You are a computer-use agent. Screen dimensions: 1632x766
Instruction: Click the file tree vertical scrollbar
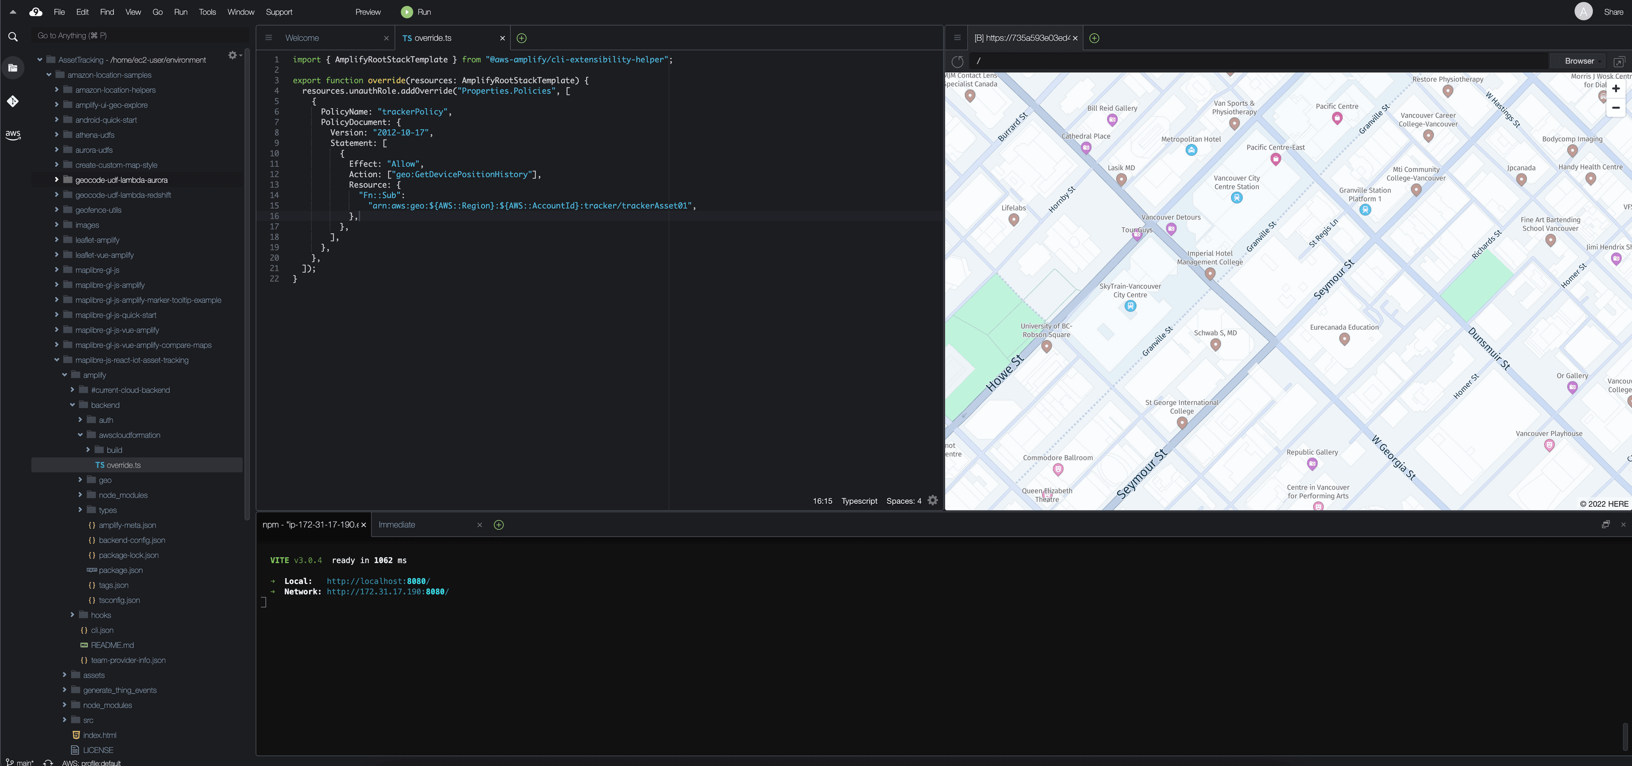[x=247, y=285]
